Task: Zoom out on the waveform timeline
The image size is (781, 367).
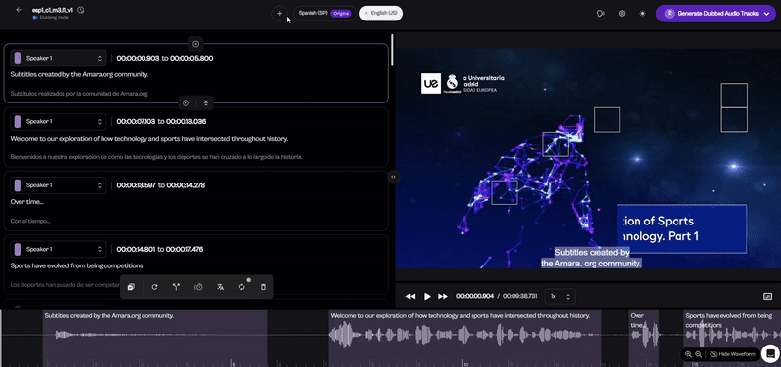Action: click(699, 354)
